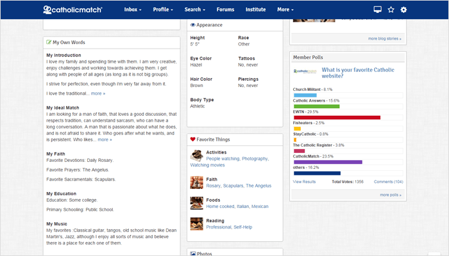Click the Member Polls heading

pos(308,57)
